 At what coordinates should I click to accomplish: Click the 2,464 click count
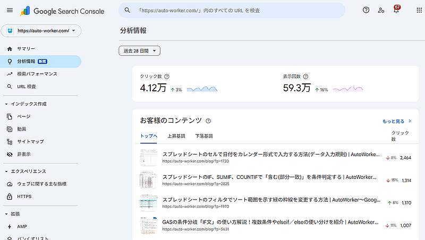click(405, 158)
